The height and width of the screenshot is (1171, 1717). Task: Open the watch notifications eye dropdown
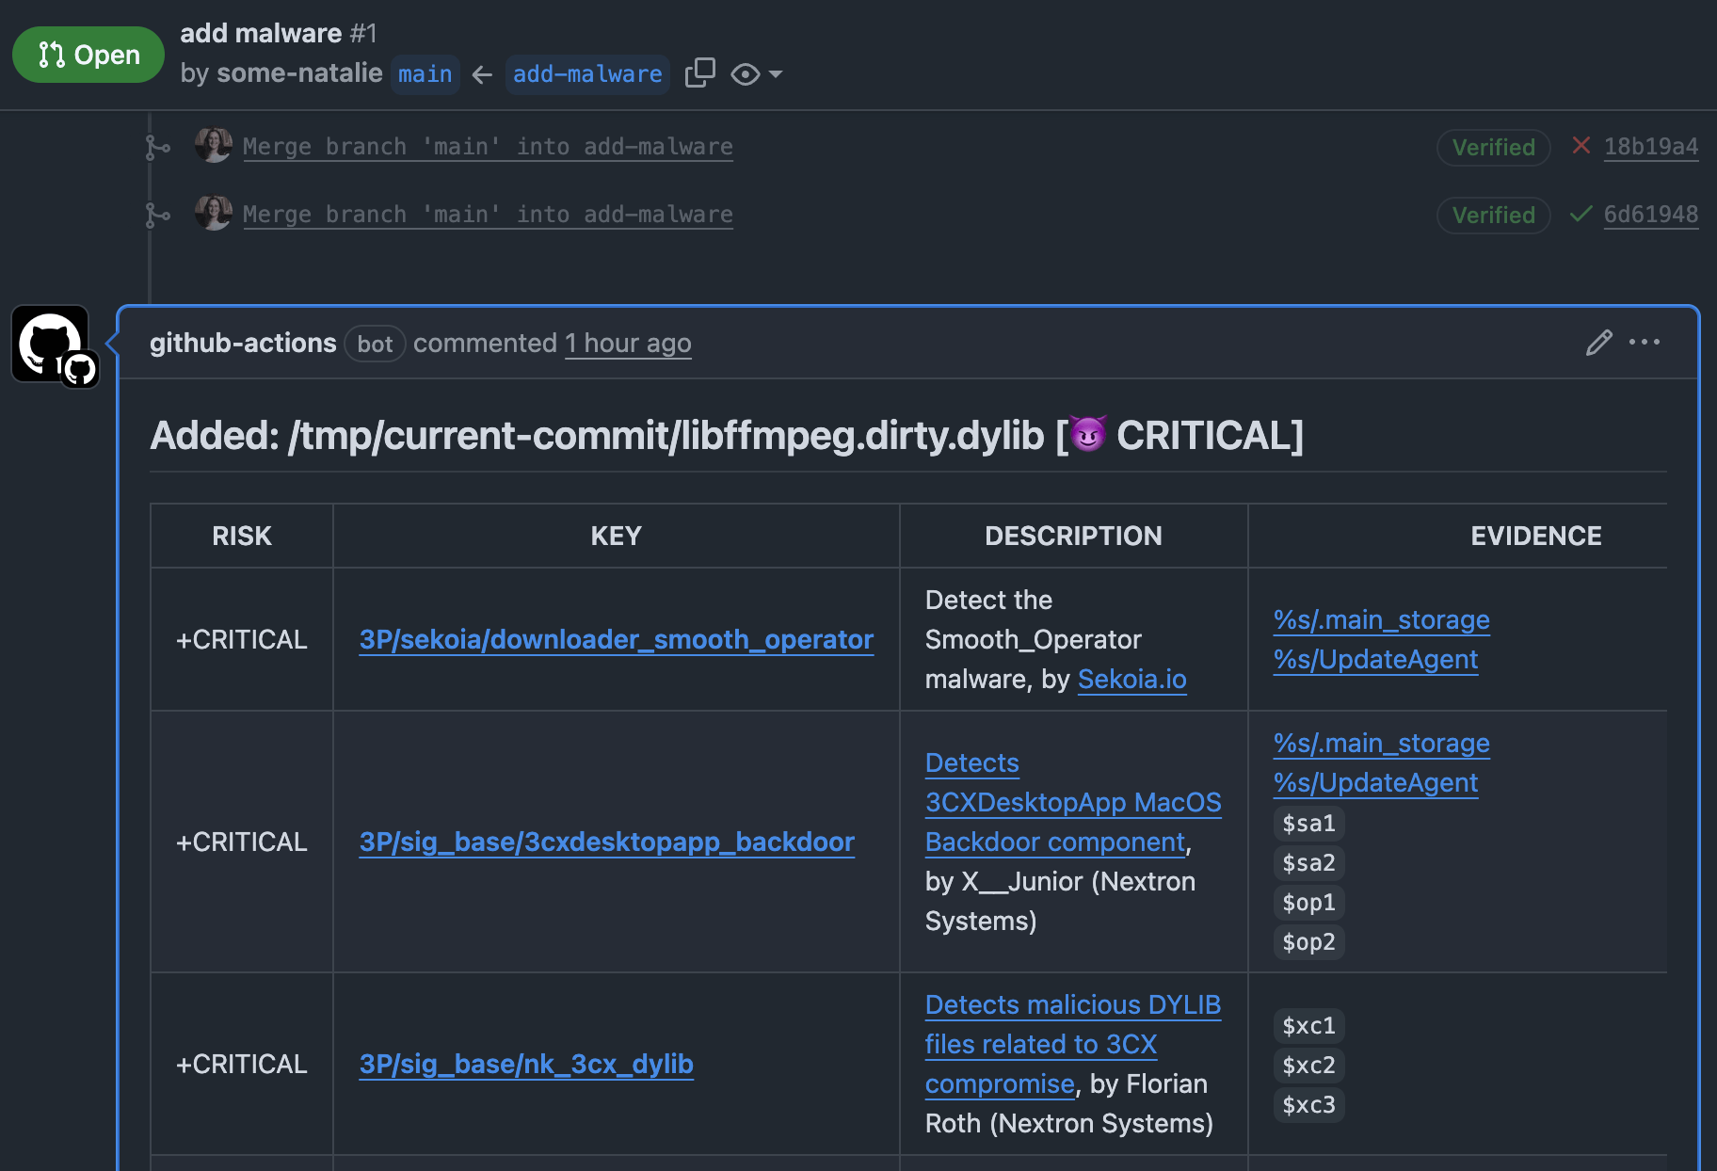tap(757, 74)
